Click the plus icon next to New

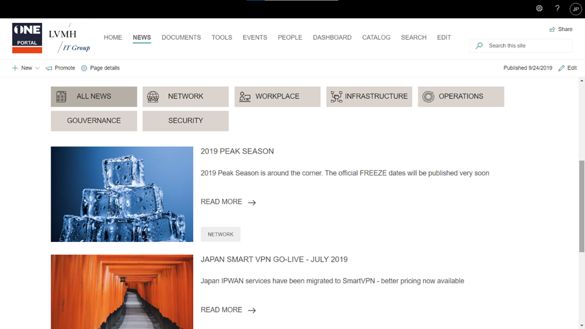coord(15,68)
